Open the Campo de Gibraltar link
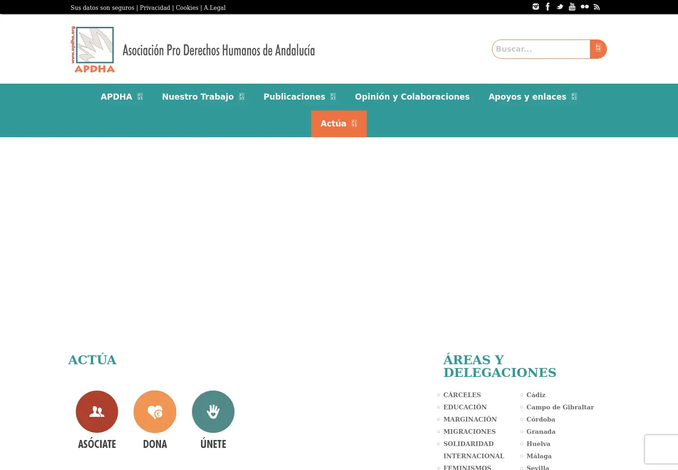This screenshot has height=470, width=678. click(x=560, y=407)
